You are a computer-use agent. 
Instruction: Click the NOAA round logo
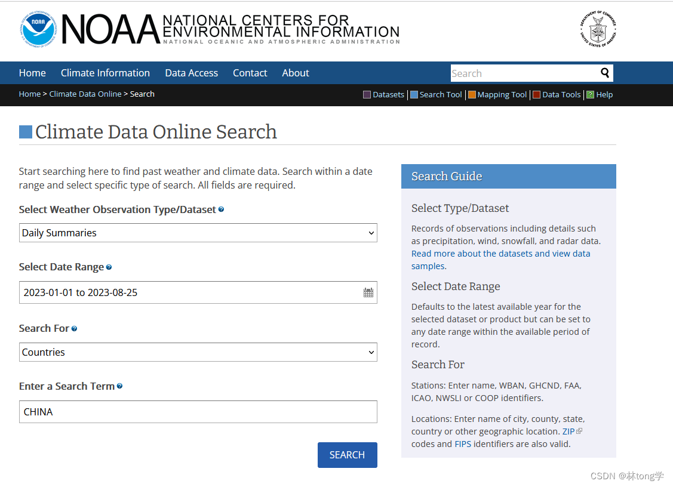click(x=38, y=29)
